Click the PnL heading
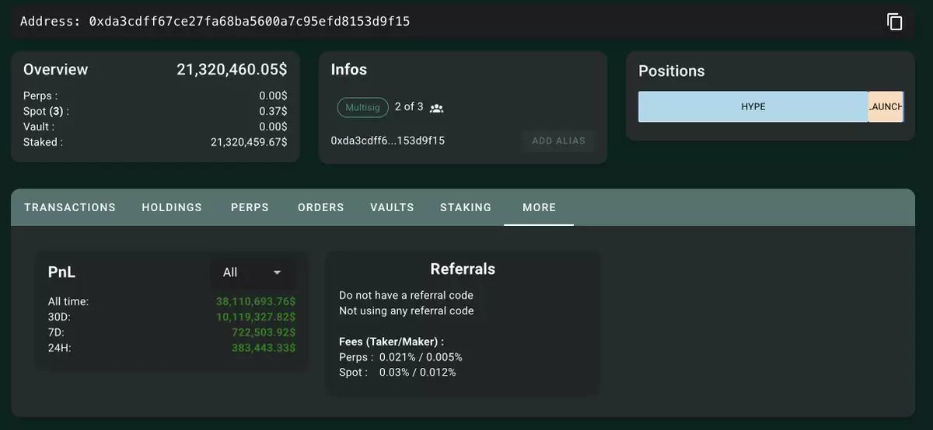 (x=61, y=272)
